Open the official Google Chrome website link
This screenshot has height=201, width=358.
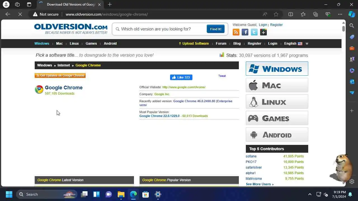184,87
